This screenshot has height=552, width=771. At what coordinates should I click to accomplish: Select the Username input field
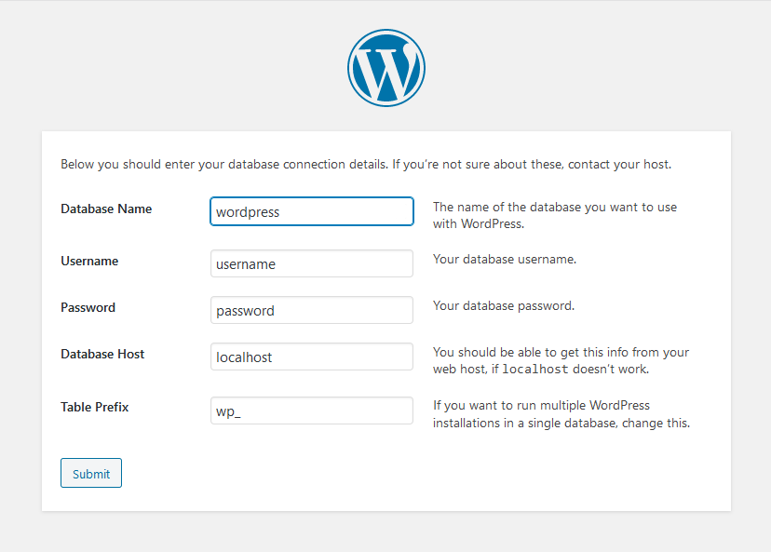pyautogui.click(x=312, y=263)
